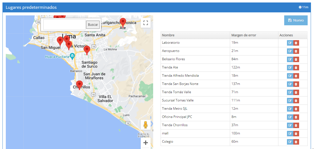
Task: Zoom in on the map
Action: point(146,143)
